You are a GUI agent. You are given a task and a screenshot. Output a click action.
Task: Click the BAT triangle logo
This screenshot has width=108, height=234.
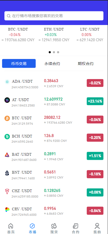tap(7, 155)
